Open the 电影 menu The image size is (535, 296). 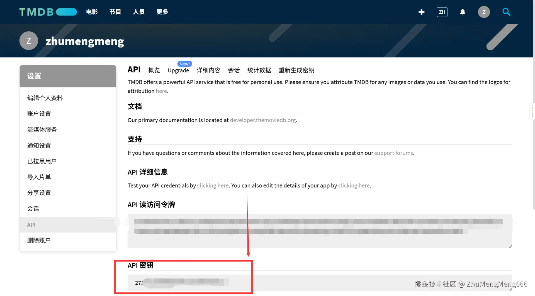tap(92, 12)
